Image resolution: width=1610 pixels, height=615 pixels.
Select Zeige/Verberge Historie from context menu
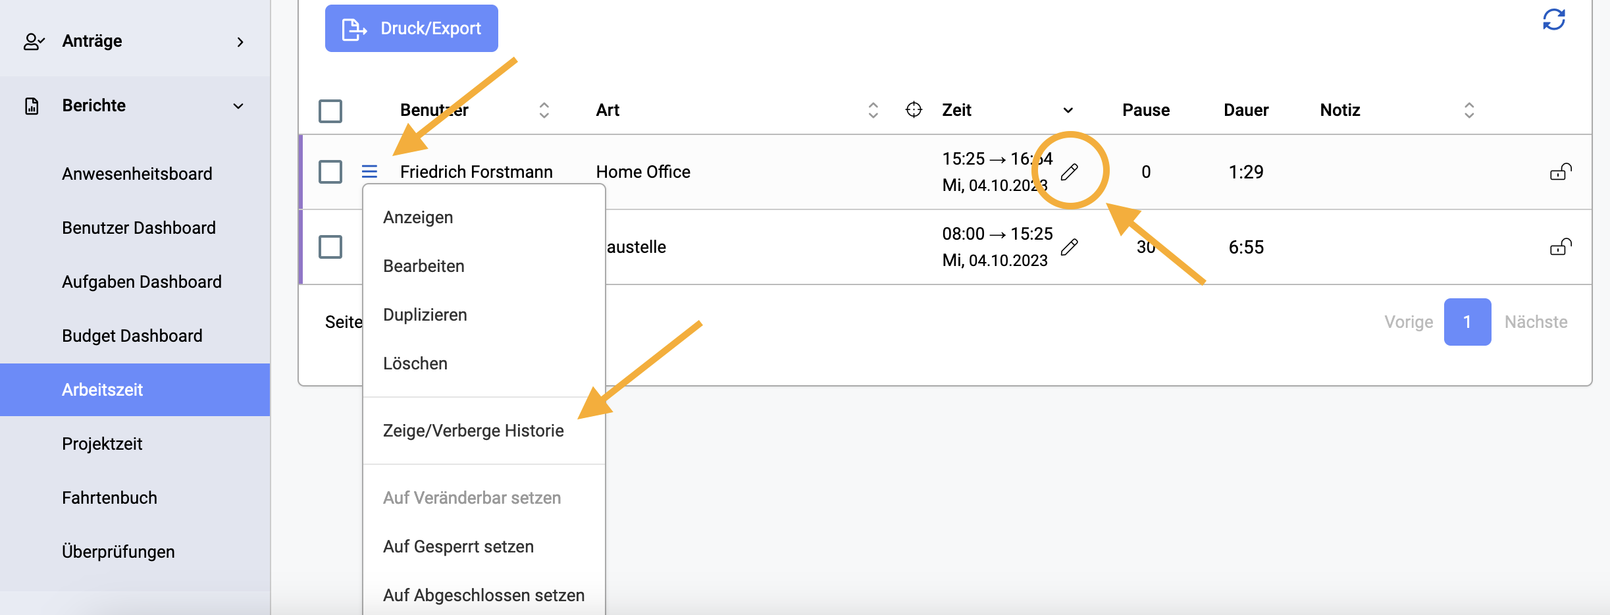(x=473, y=431)
